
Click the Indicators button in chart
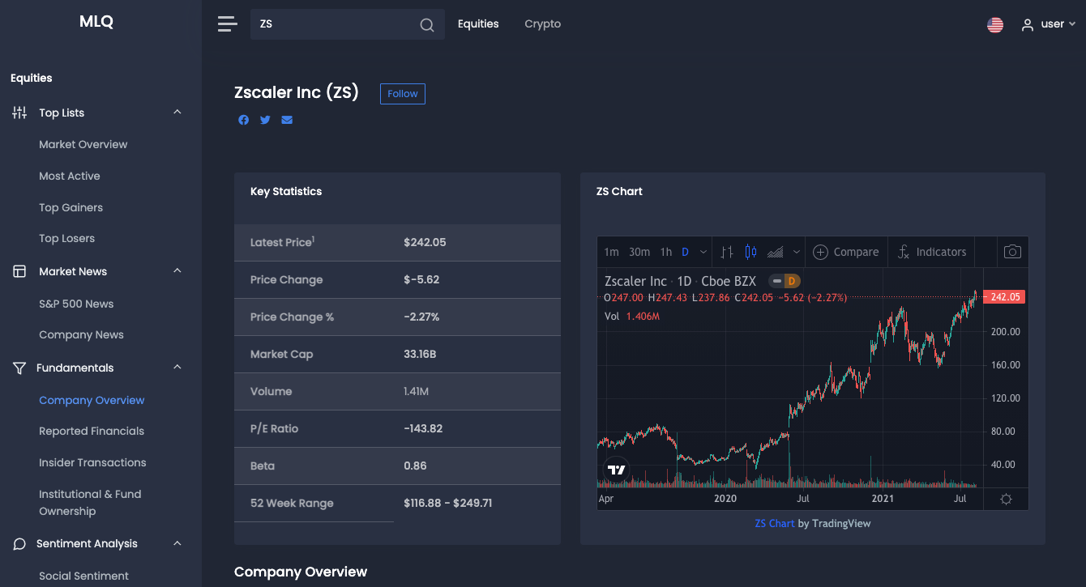point(931,252)
